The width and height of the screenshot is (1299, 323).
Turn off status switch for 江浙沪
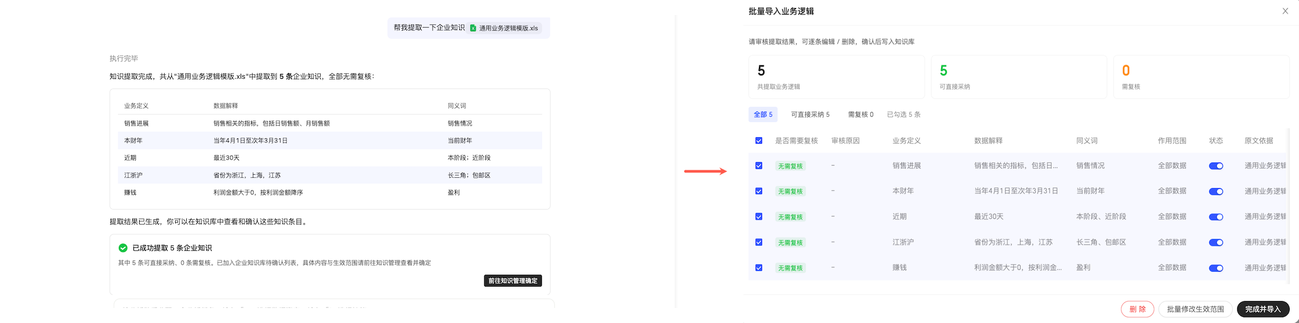[1216, 243]
